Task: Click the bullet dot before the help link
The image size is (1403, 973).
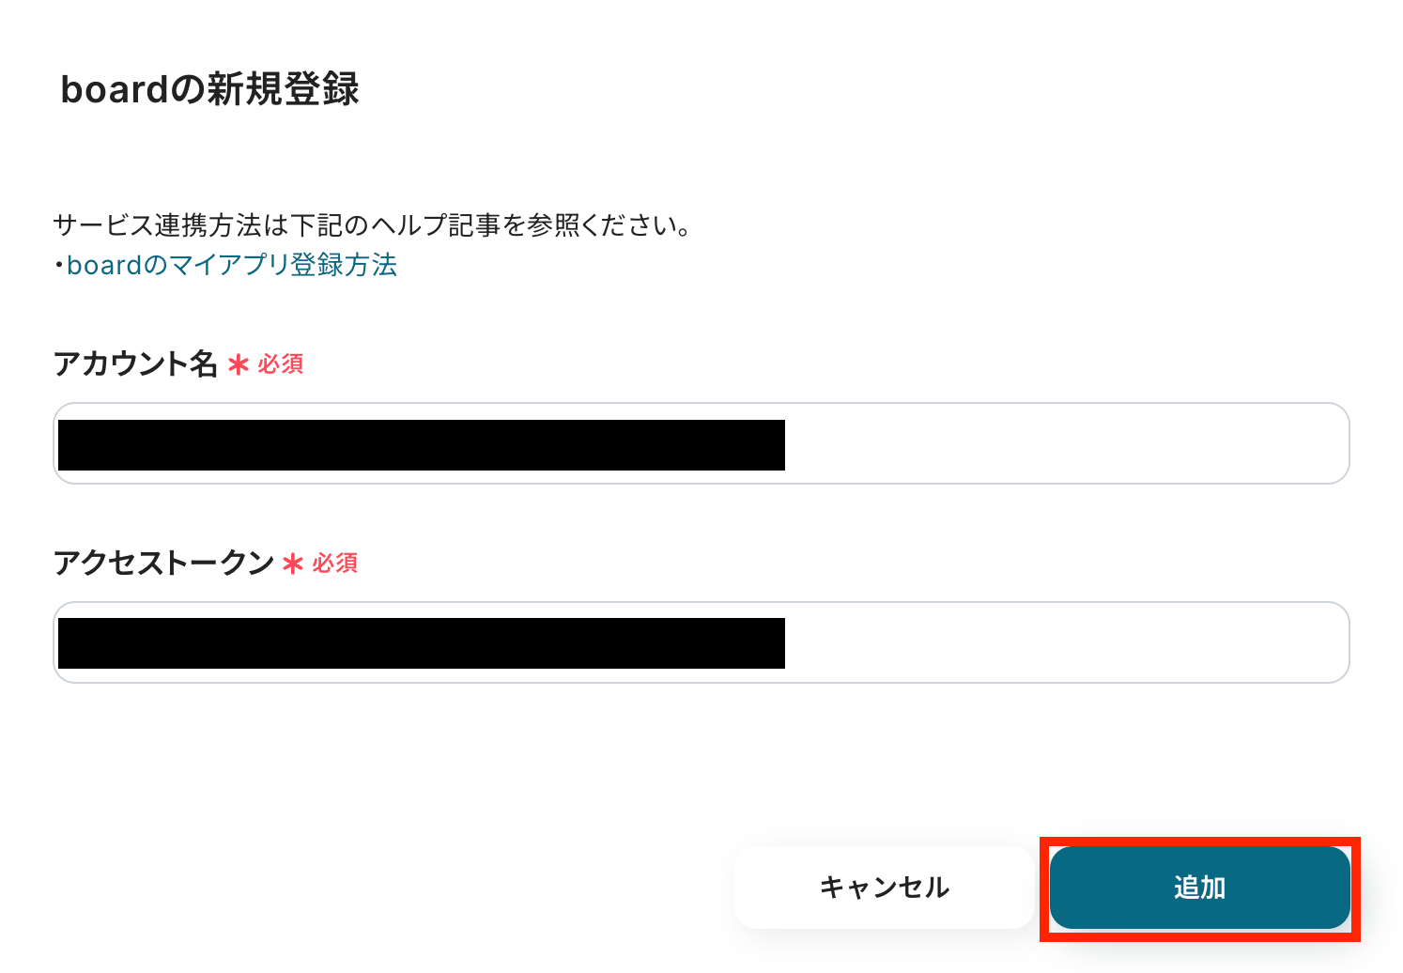Action: click(58, 267)
